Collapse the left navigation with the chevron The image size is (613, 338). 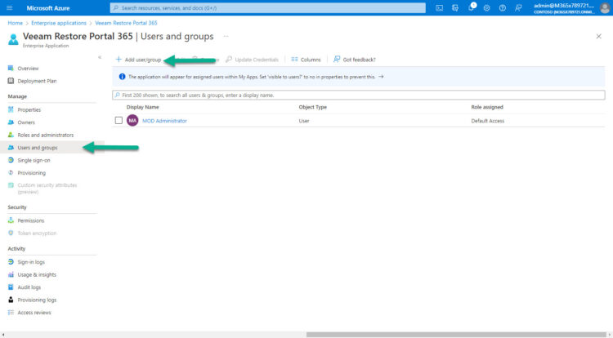point(100,57)
